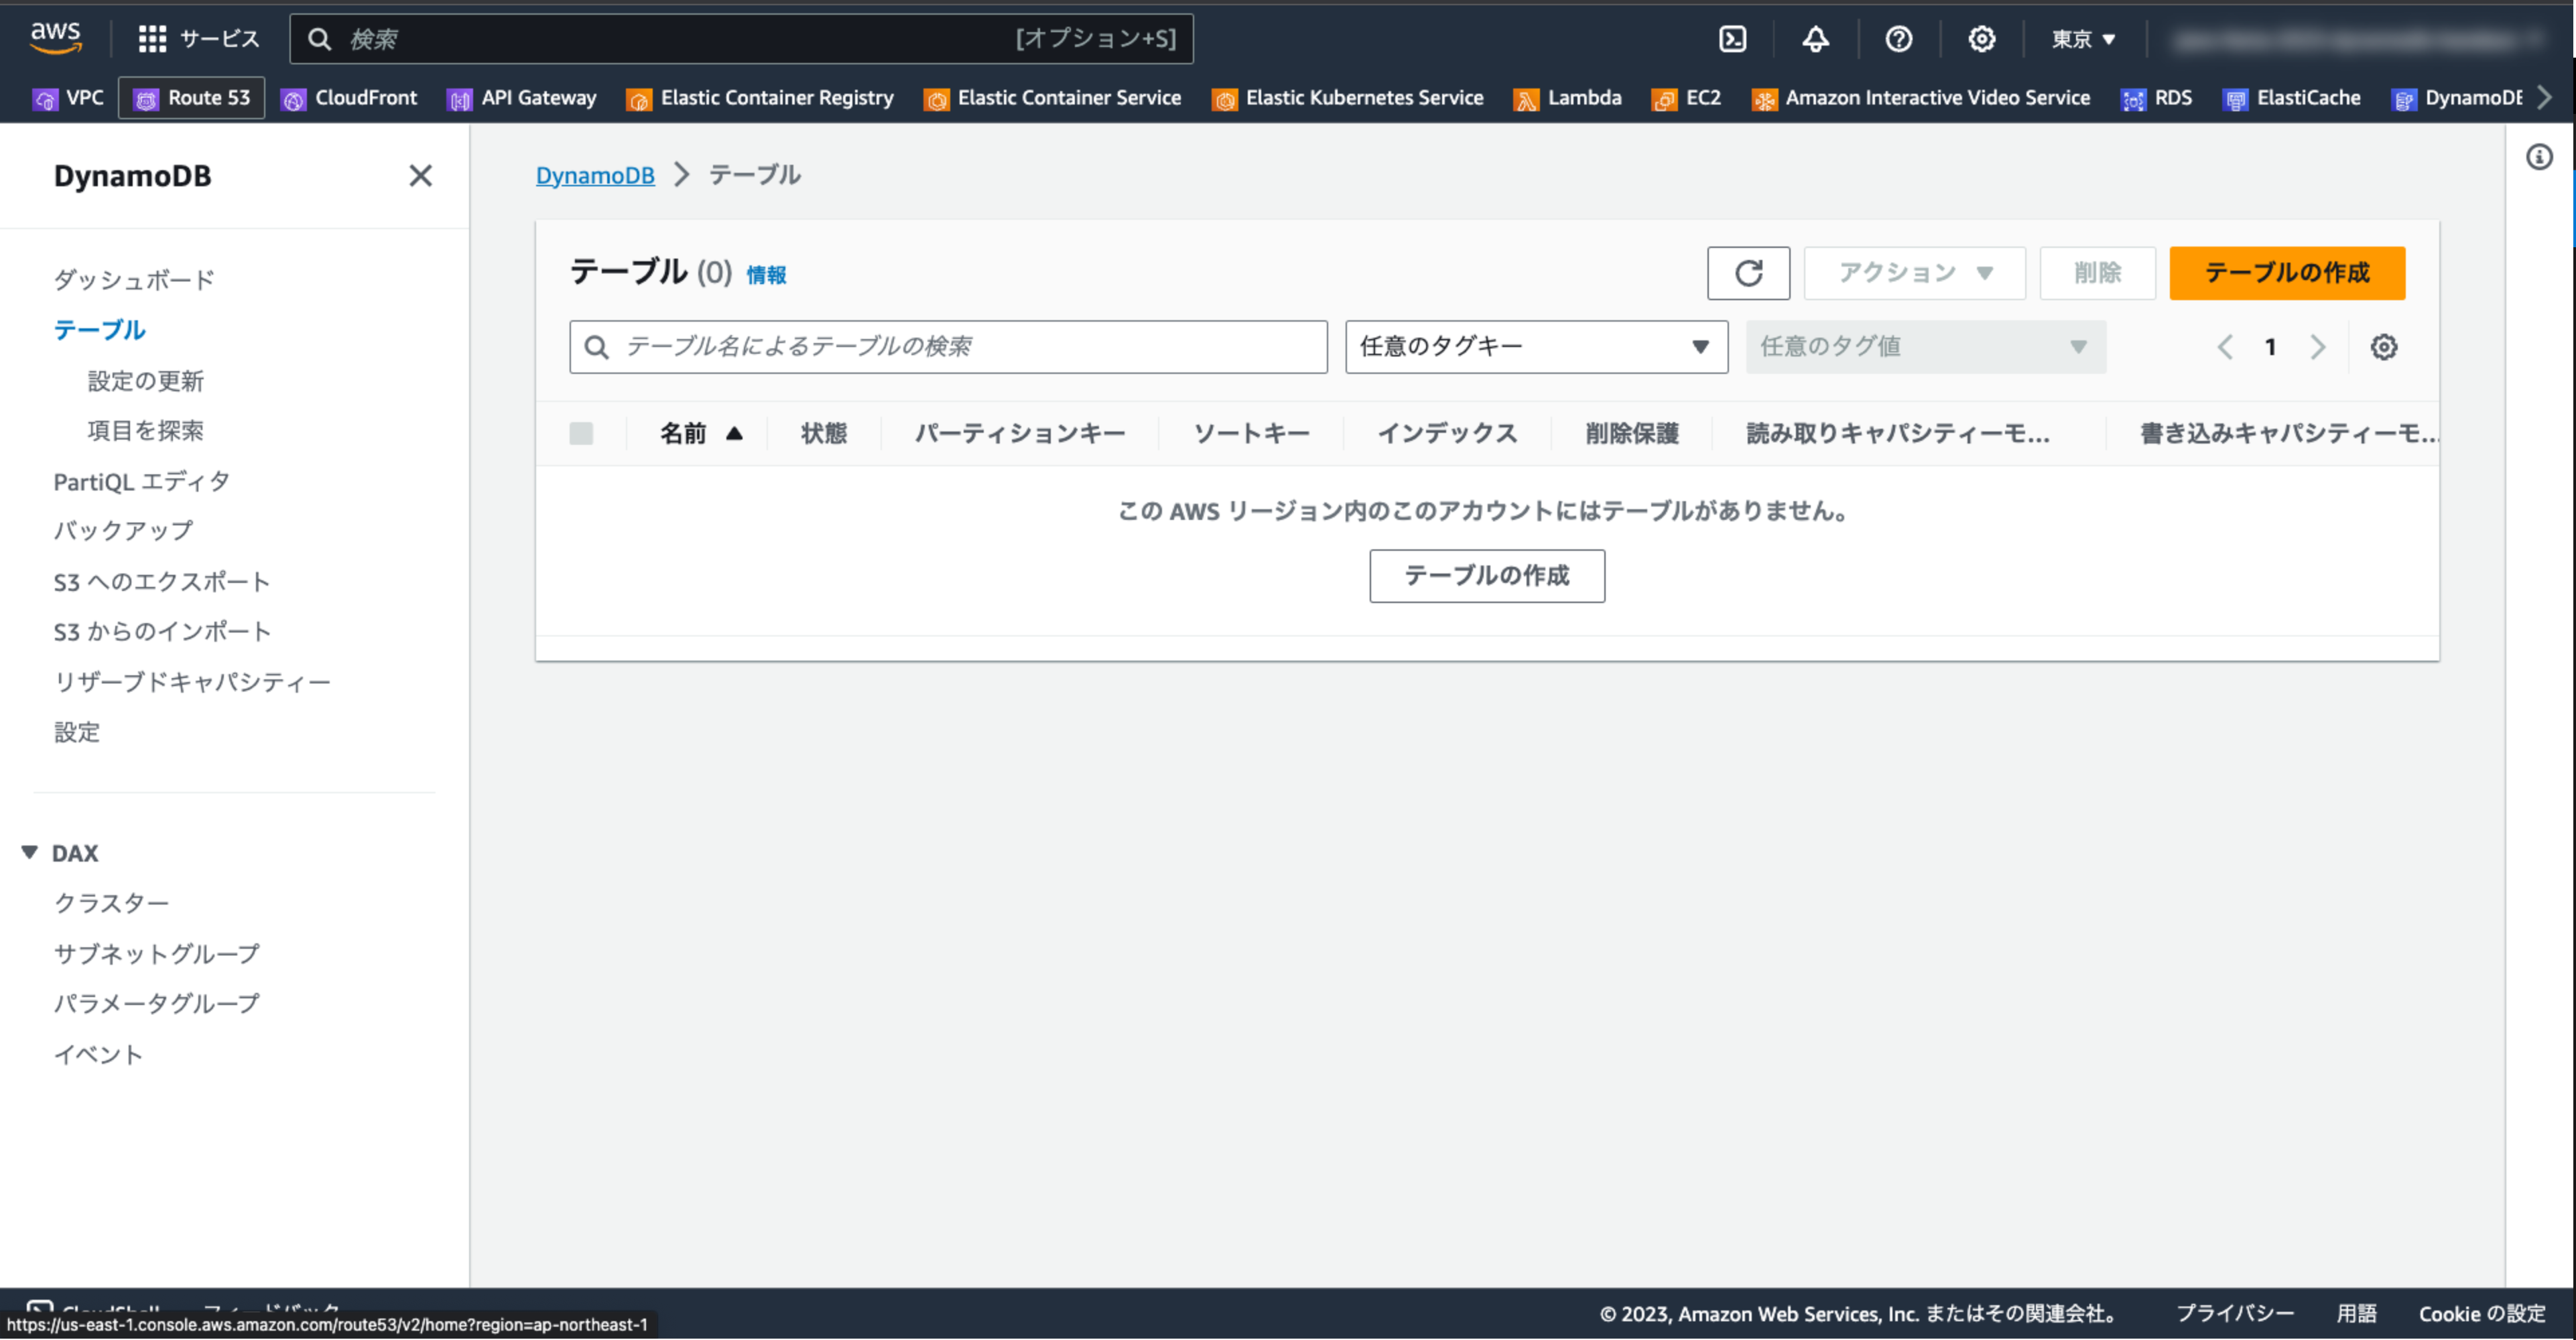Close the DynamoDB side navigation
Viewport: 2576px width, 1340px height.
pyautogui.click(x=421, y=176)
